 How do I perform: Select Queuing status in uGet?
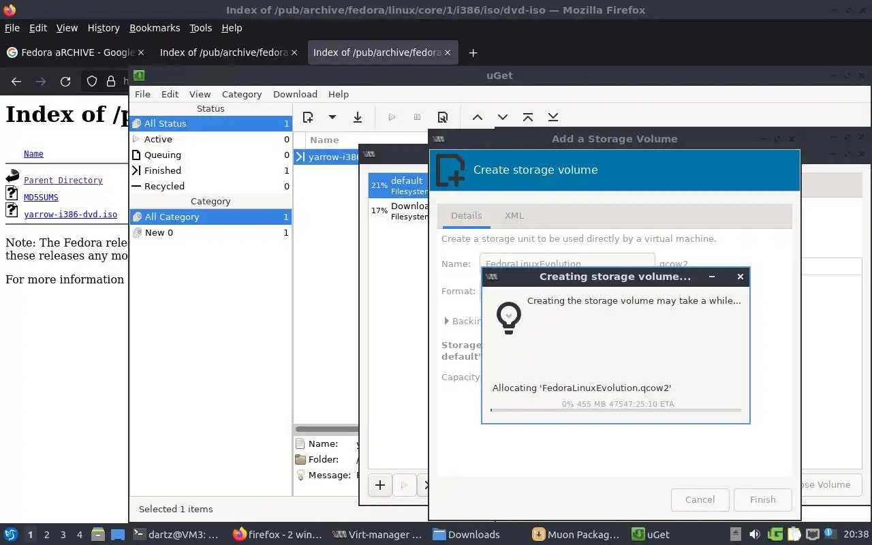pyautogui.click(x=211, y=155)
